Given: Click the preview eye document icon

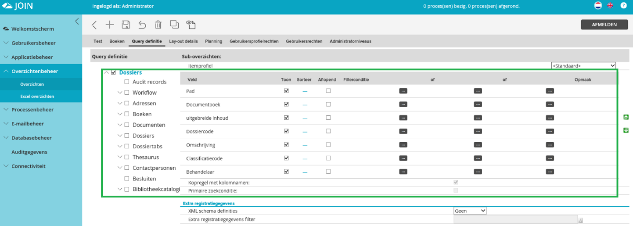Looking at the screenshot, I should (191, 25).
